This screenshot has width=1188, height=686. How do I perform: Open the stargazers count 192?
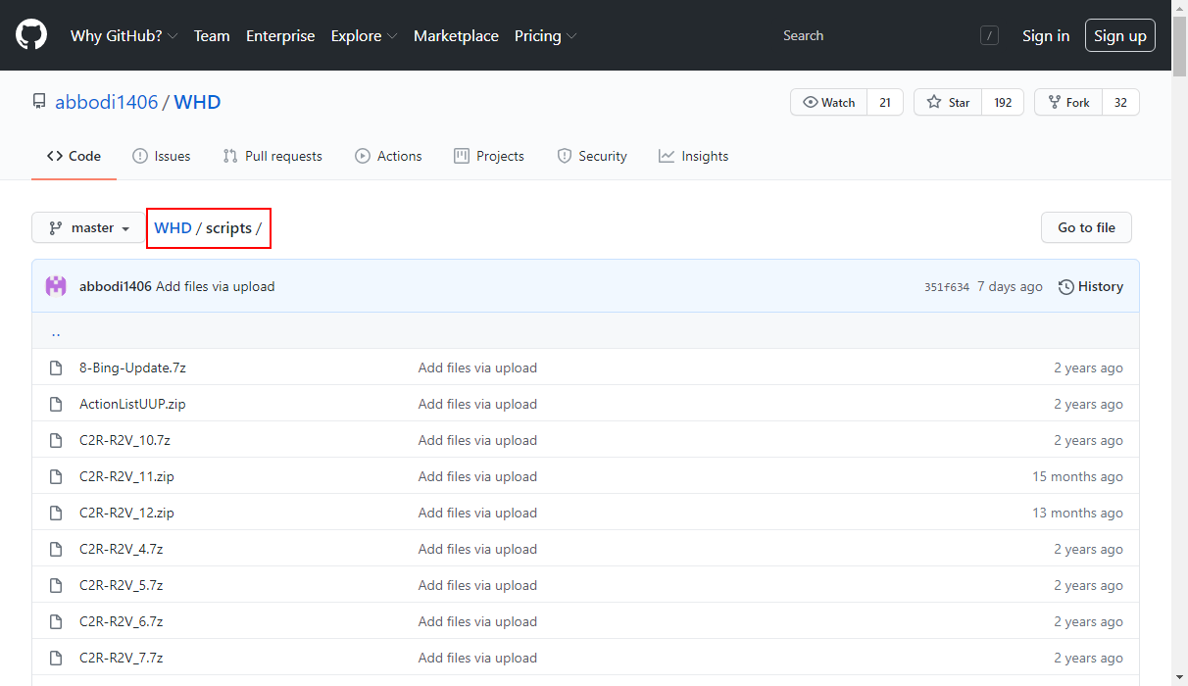(x=1003, y=102)
